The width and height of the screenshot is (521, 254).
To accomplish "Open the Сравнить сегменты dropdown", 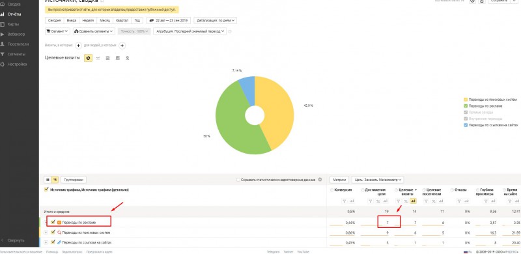I will pos(94,31).
